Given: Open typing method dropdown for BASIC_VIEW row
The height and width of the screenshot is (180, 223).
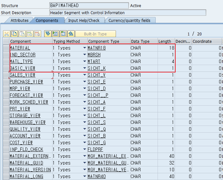Looking at the screenshot, I should click(85, 68).
